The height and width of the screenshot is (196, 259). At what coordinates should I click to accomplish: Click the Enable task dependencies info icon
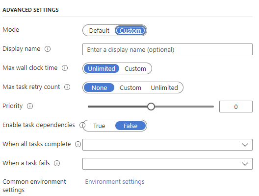tap(82, 125)
